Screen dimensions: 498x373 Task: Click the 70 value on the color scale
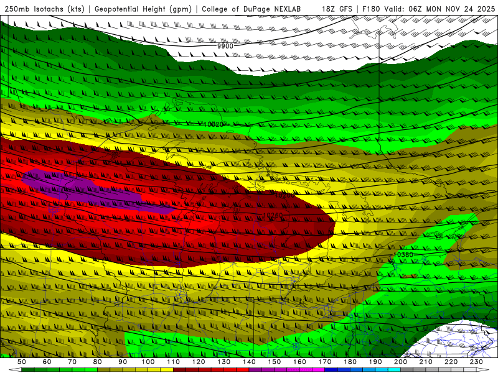[72, 362]
